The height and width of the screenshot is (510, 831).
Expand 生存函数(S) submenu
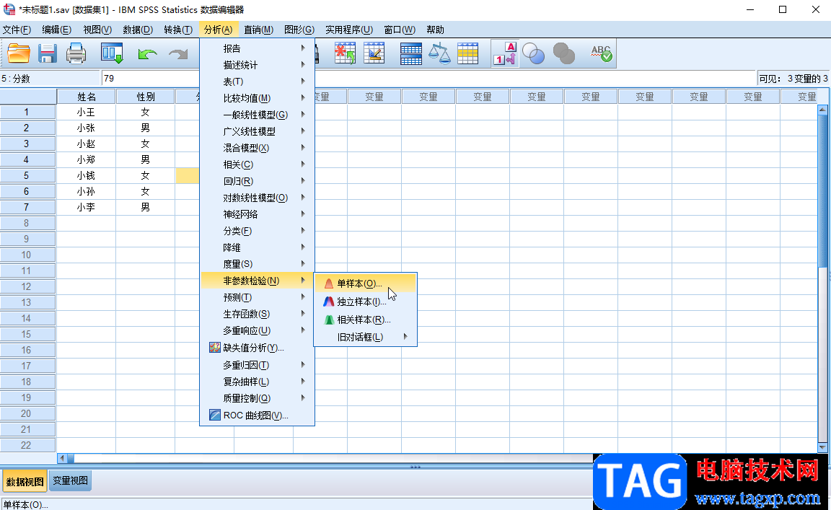(x=257, y=314)
